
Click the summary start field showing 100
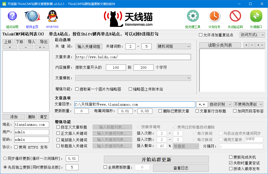click(116, 68)
